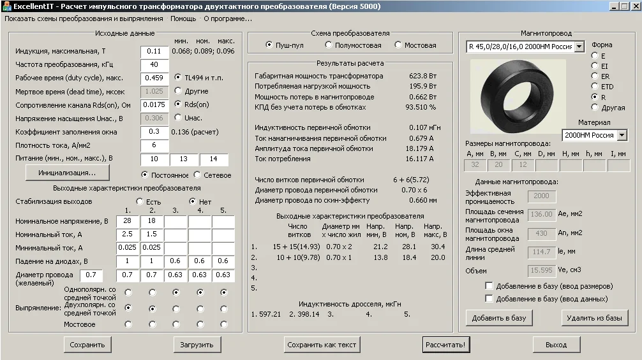
Task: Open the О программе menu
Action: click(228, 18)
